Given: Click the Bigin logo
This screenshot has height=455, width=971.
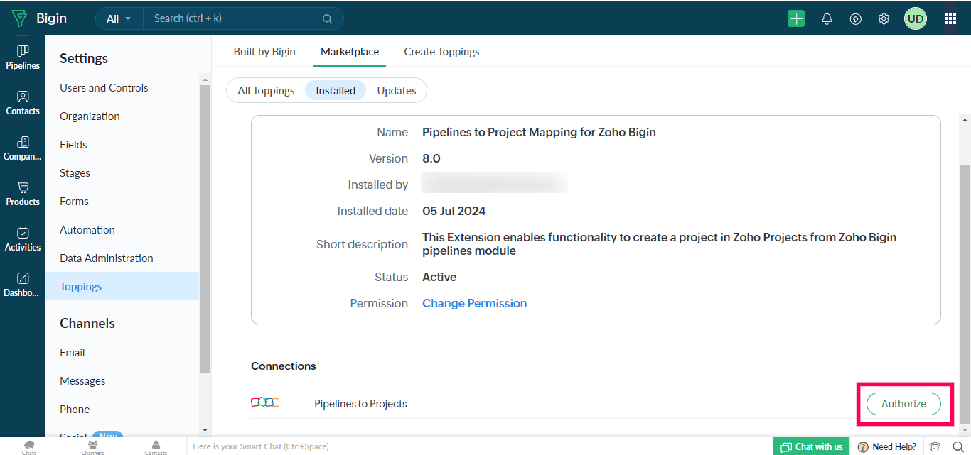Looking at the screenshot, I should [38, 18].
